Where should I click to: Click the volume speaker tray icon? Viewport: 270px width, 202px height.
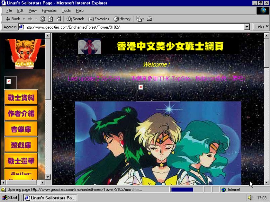[x=250, y=198]
